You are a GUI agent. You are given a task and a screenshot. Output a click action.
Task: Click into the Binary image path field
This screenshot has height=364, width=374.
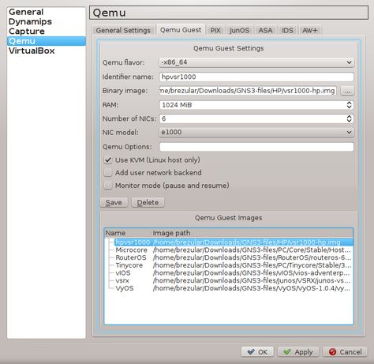[248, 91]
